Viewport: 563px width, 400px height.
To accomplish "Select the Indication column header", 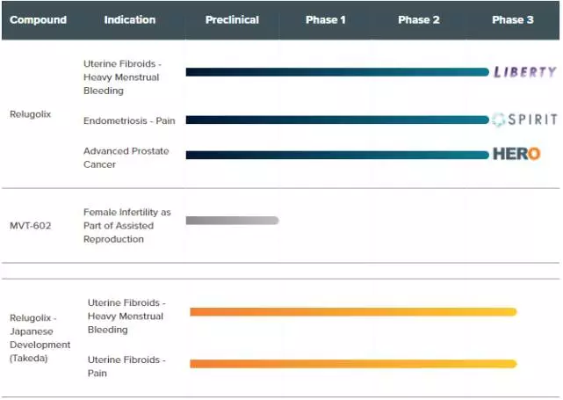I will point(130,19).
